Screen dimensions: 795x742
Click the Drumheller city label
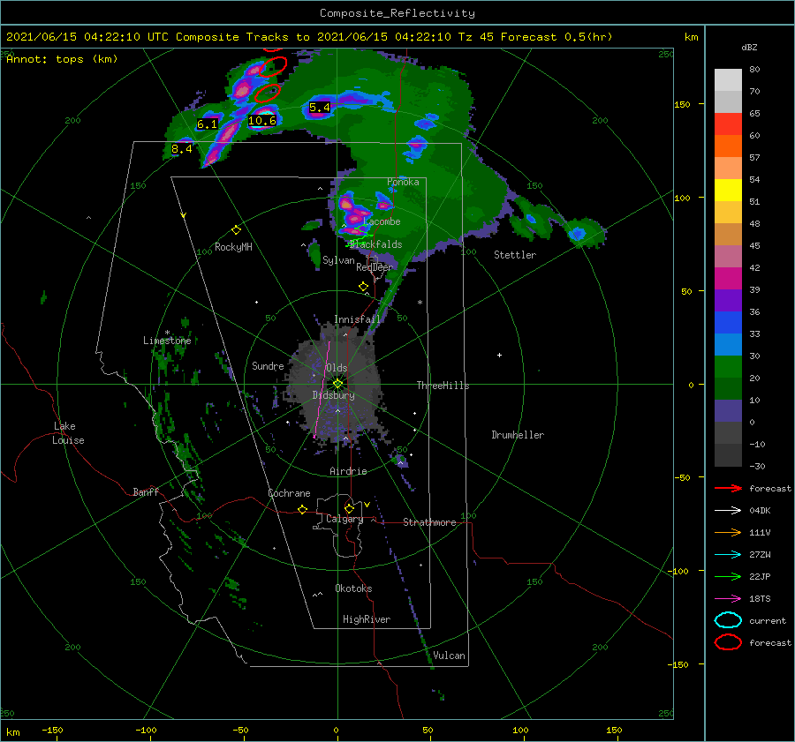pos(518,435)
